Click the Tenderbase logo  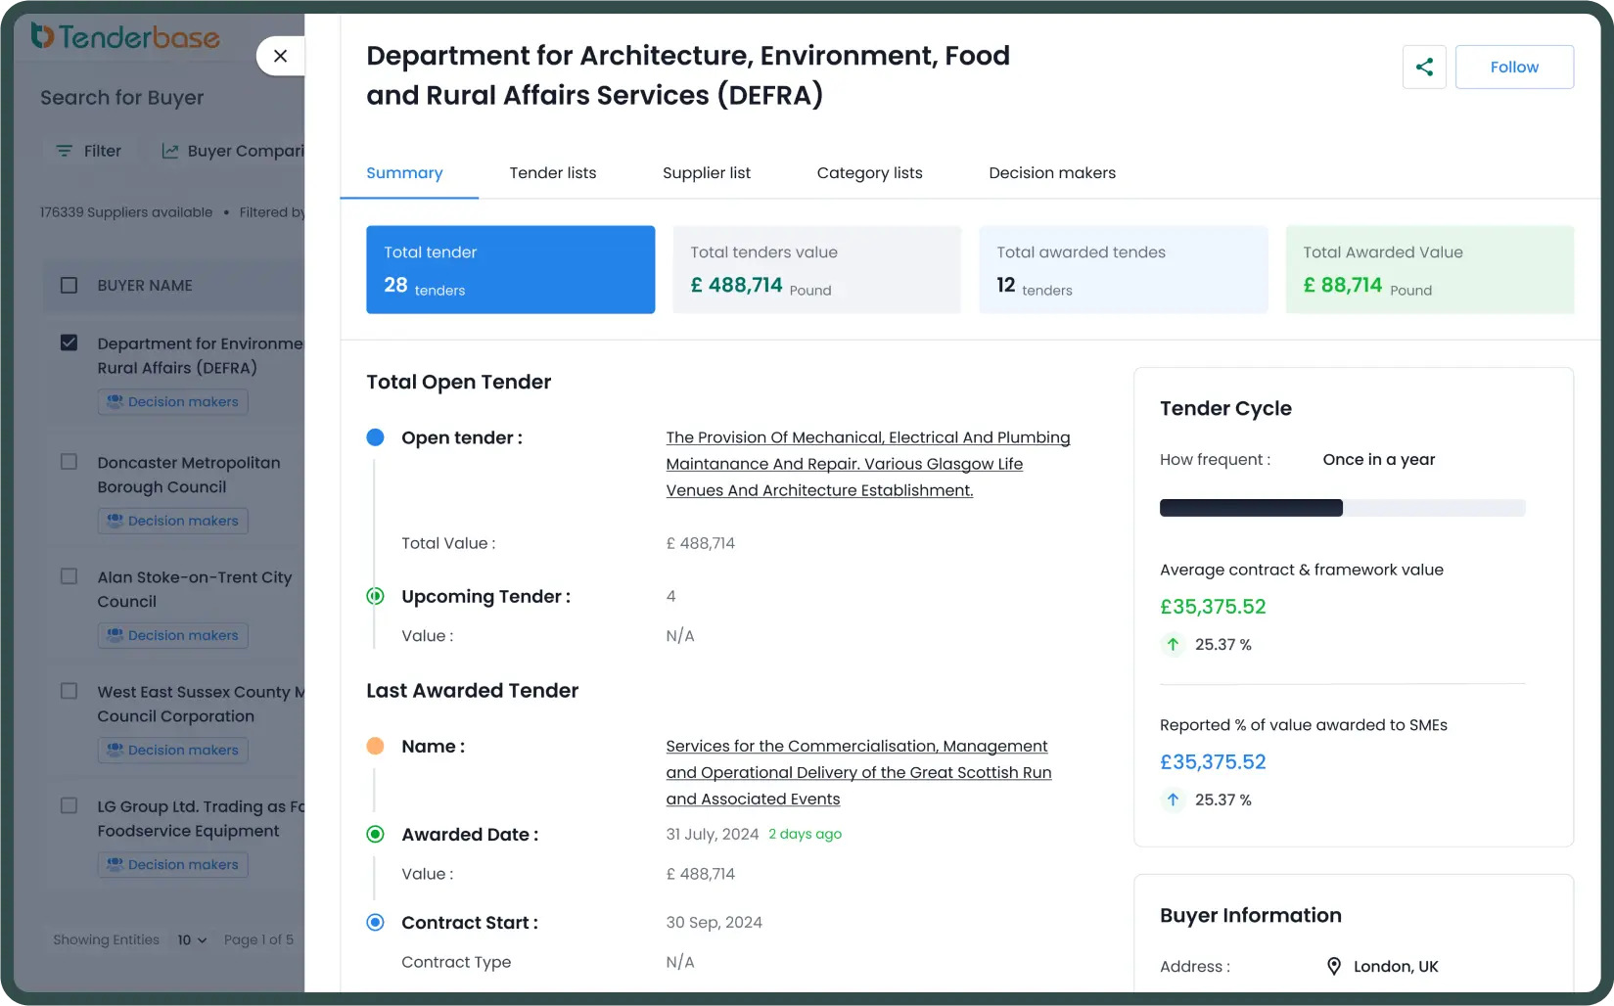[x=125, y=37]
